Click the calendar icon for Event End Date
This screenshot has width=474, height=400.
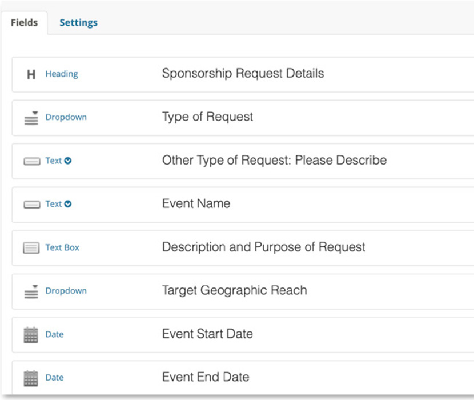coord(31,378)
